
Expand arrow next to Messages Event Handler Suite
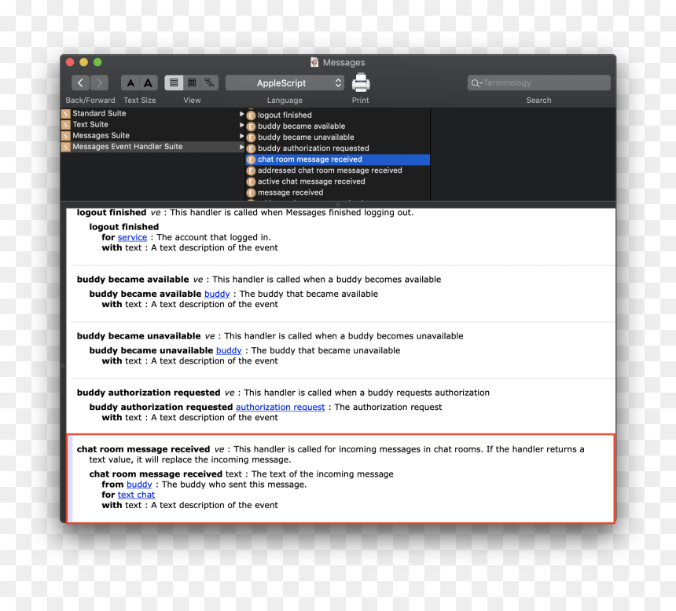point(241,147)
